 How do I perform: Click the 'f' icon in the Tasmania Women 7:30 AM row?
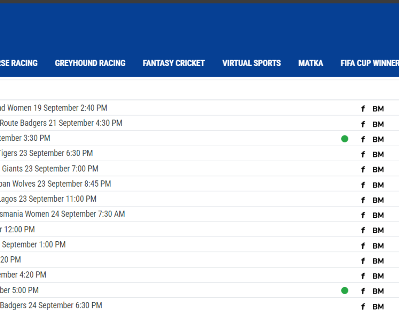(x=363, y=215)
